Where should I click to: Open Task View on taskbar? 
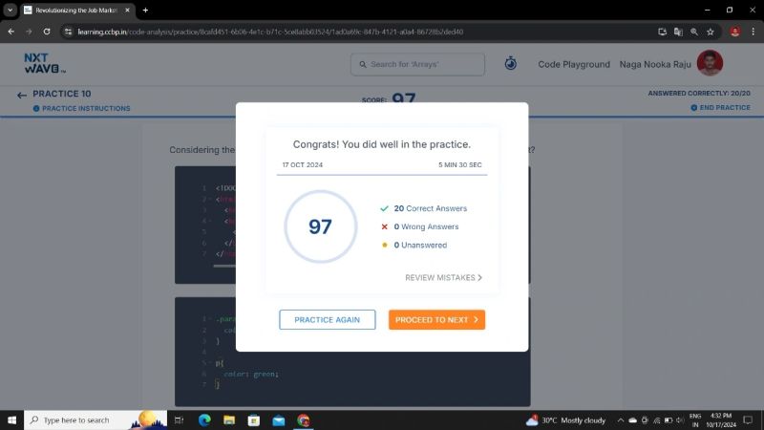pyautogui.click(x=179, y=419)
